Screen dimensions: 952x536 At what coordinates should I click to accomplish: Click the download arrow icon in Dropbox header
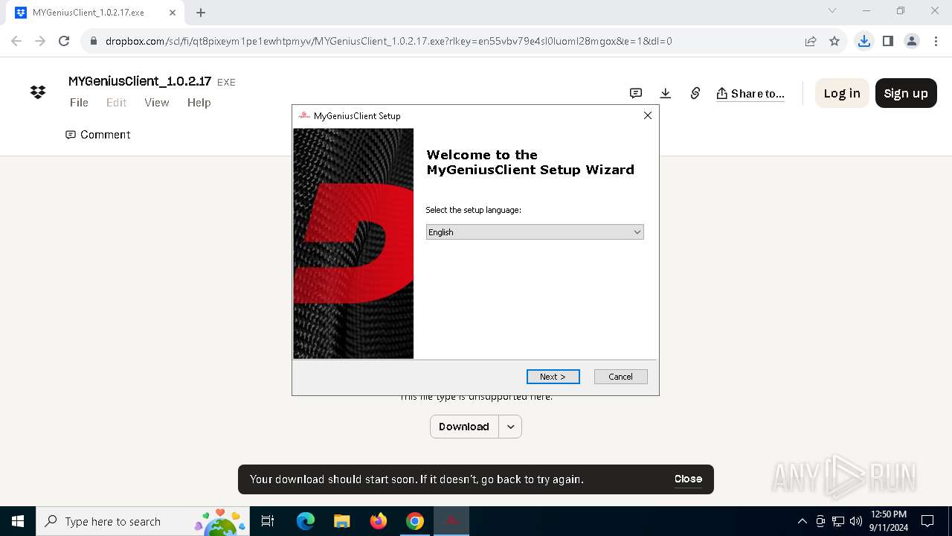[666, 93]
